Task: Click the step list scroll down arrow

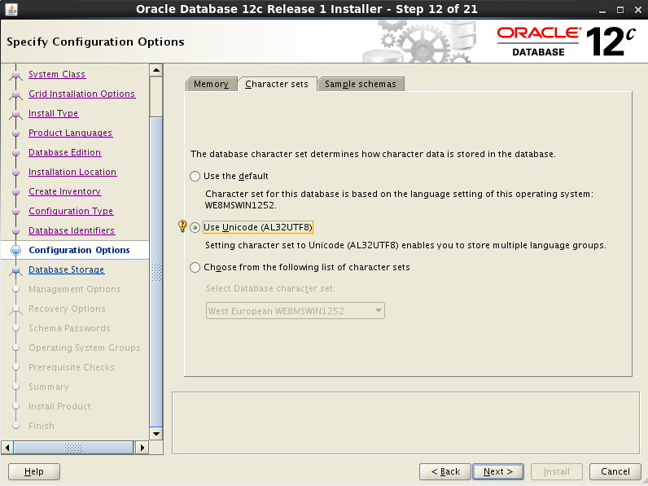Action: [155, 434]
